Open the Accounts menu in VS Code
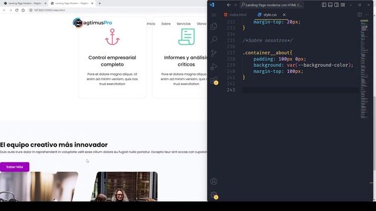The width and height of the screenshot is (376, 211). coord(214,181)
